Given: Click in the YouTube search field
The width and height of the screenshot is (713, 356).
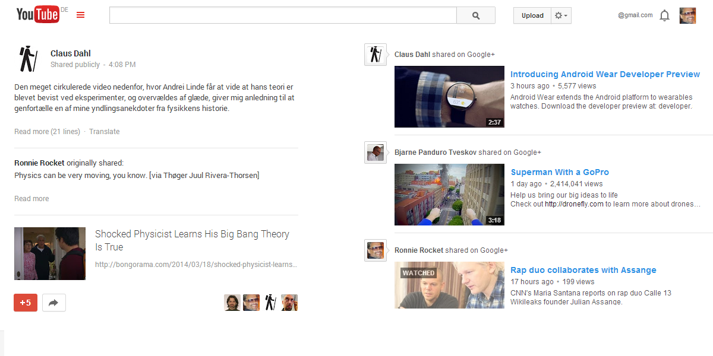Looking at the screenshot, I should click(x=282, y=16).
